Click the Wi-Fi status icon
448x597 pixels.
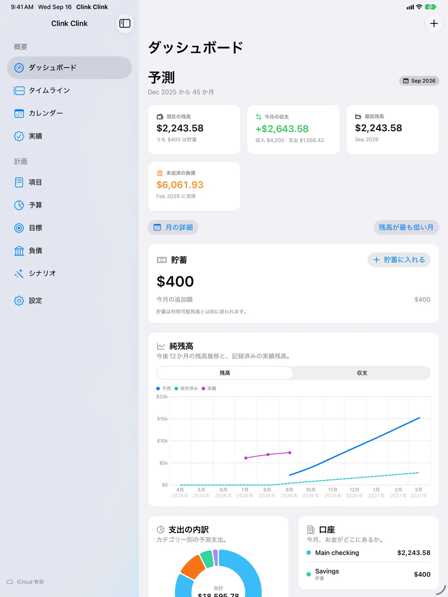[419, 7]
